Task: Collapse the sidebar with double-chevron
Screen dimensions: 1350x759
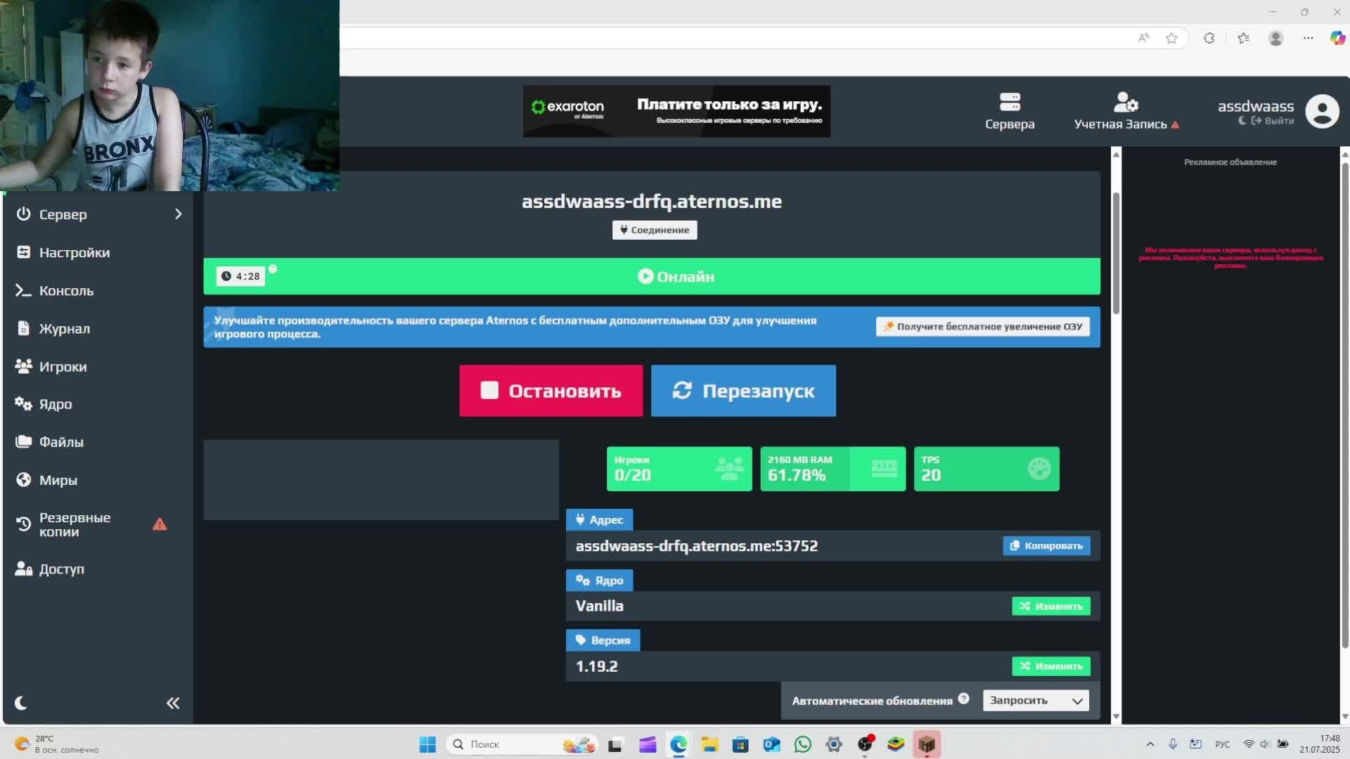Action: point(173,703)
